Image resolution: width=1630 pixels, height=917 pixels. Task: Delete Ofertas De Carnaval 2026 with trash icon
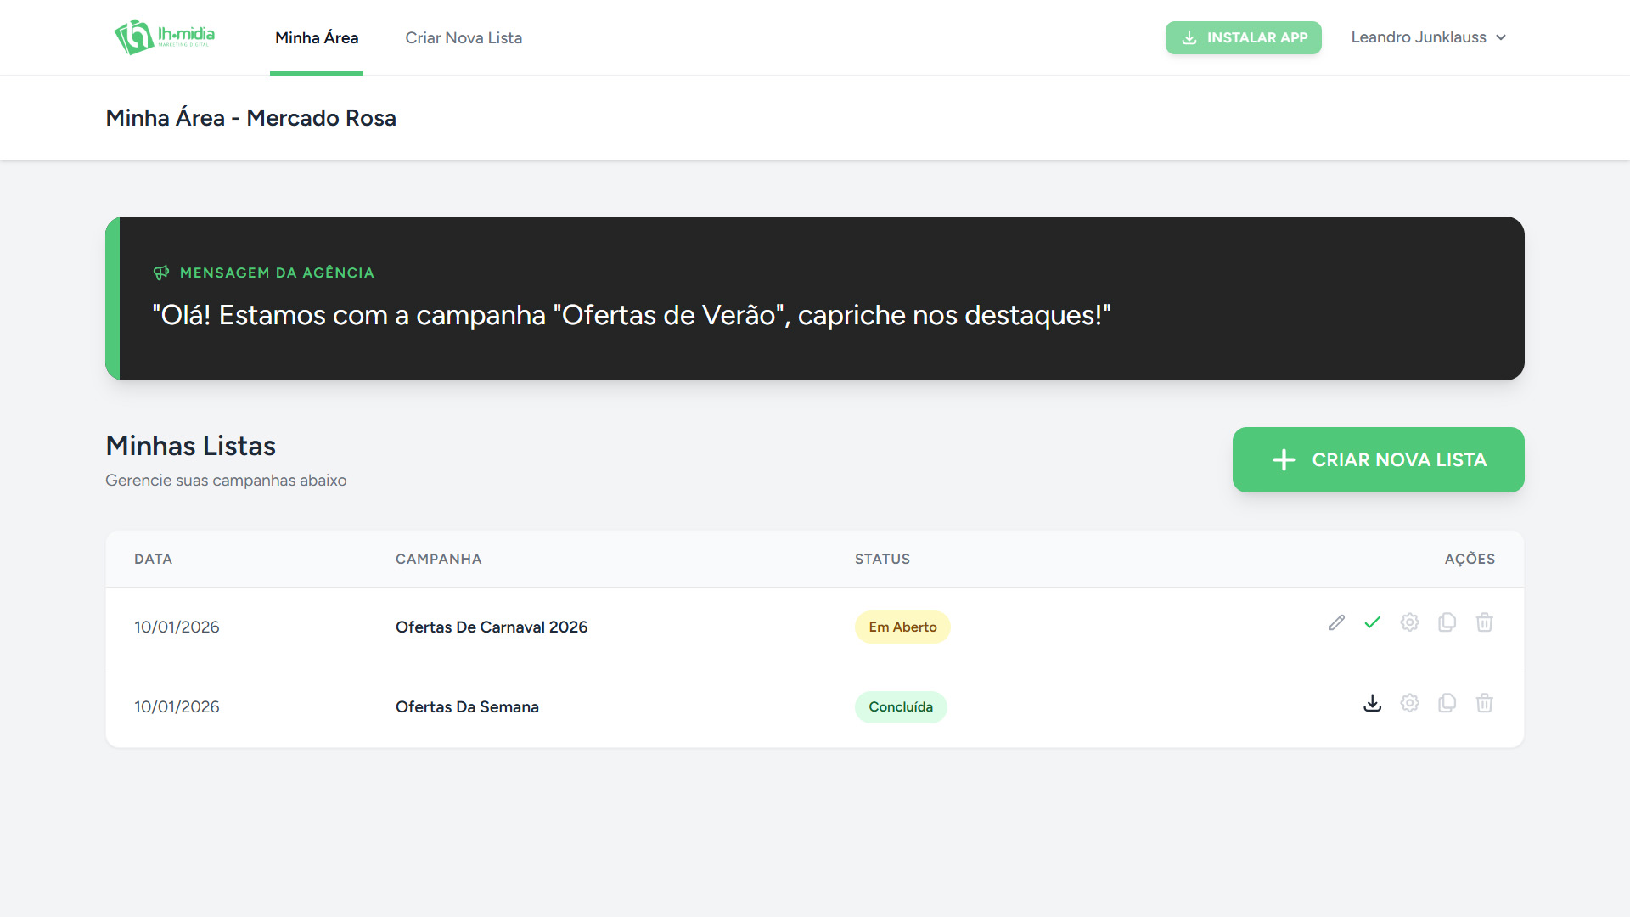(x=1485, y=623)
